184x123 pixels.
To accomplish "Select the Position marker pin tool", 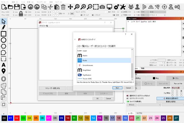I will click(3, 71).
